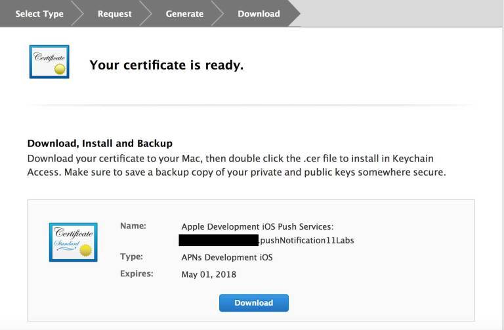Click the Certificate Standard icon in details panel

click(73, 241)
